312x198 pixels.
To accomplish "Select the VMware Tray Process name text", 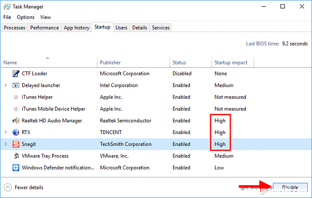I will [x=45, y=156].
